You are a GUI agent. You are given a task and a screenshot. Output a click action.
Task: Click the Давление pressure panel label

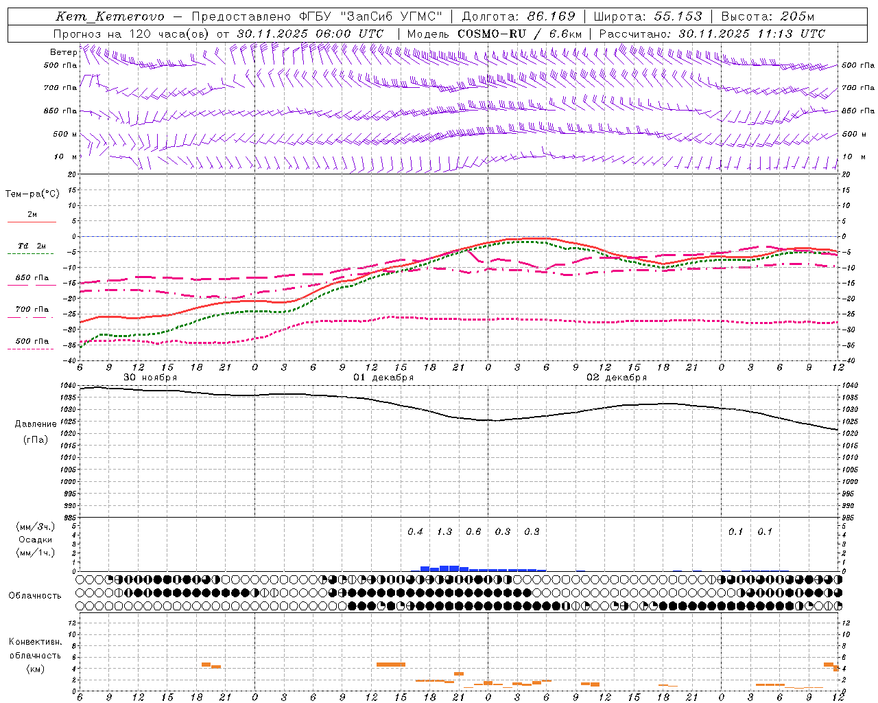tap(36, 424)
